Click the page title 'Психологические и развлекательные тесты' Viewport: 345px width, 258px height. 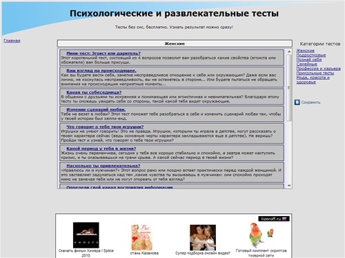(x=174, y=13)
